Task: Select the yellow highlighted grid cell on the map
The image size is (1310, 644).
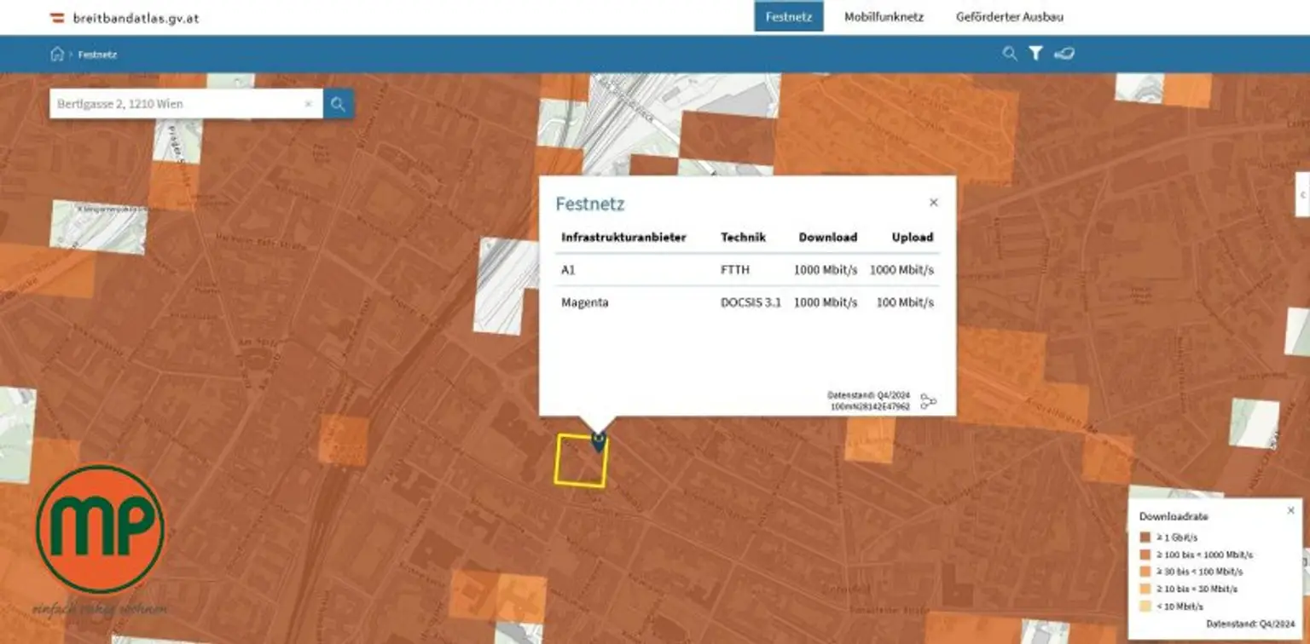Action: [x=581, y=461]
